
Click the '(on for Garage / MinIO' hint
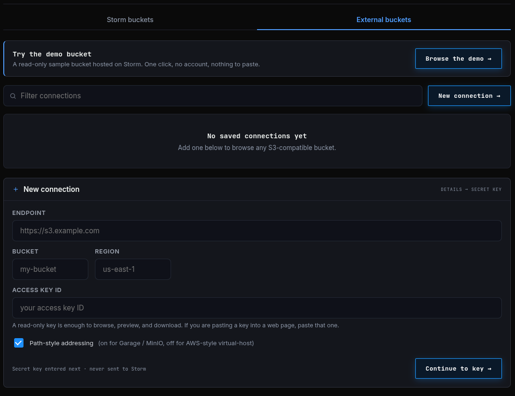pyautogui.click(x=176, y=343)
